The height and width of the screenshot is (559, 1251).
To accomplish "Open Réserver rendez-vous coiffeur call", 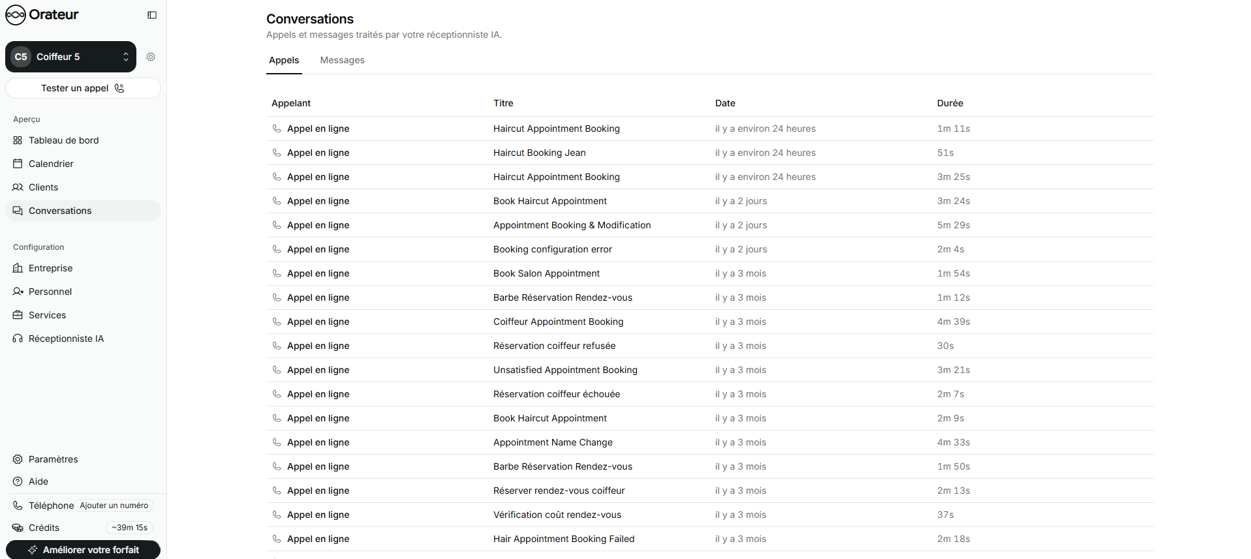I will [x=710, y=491].
